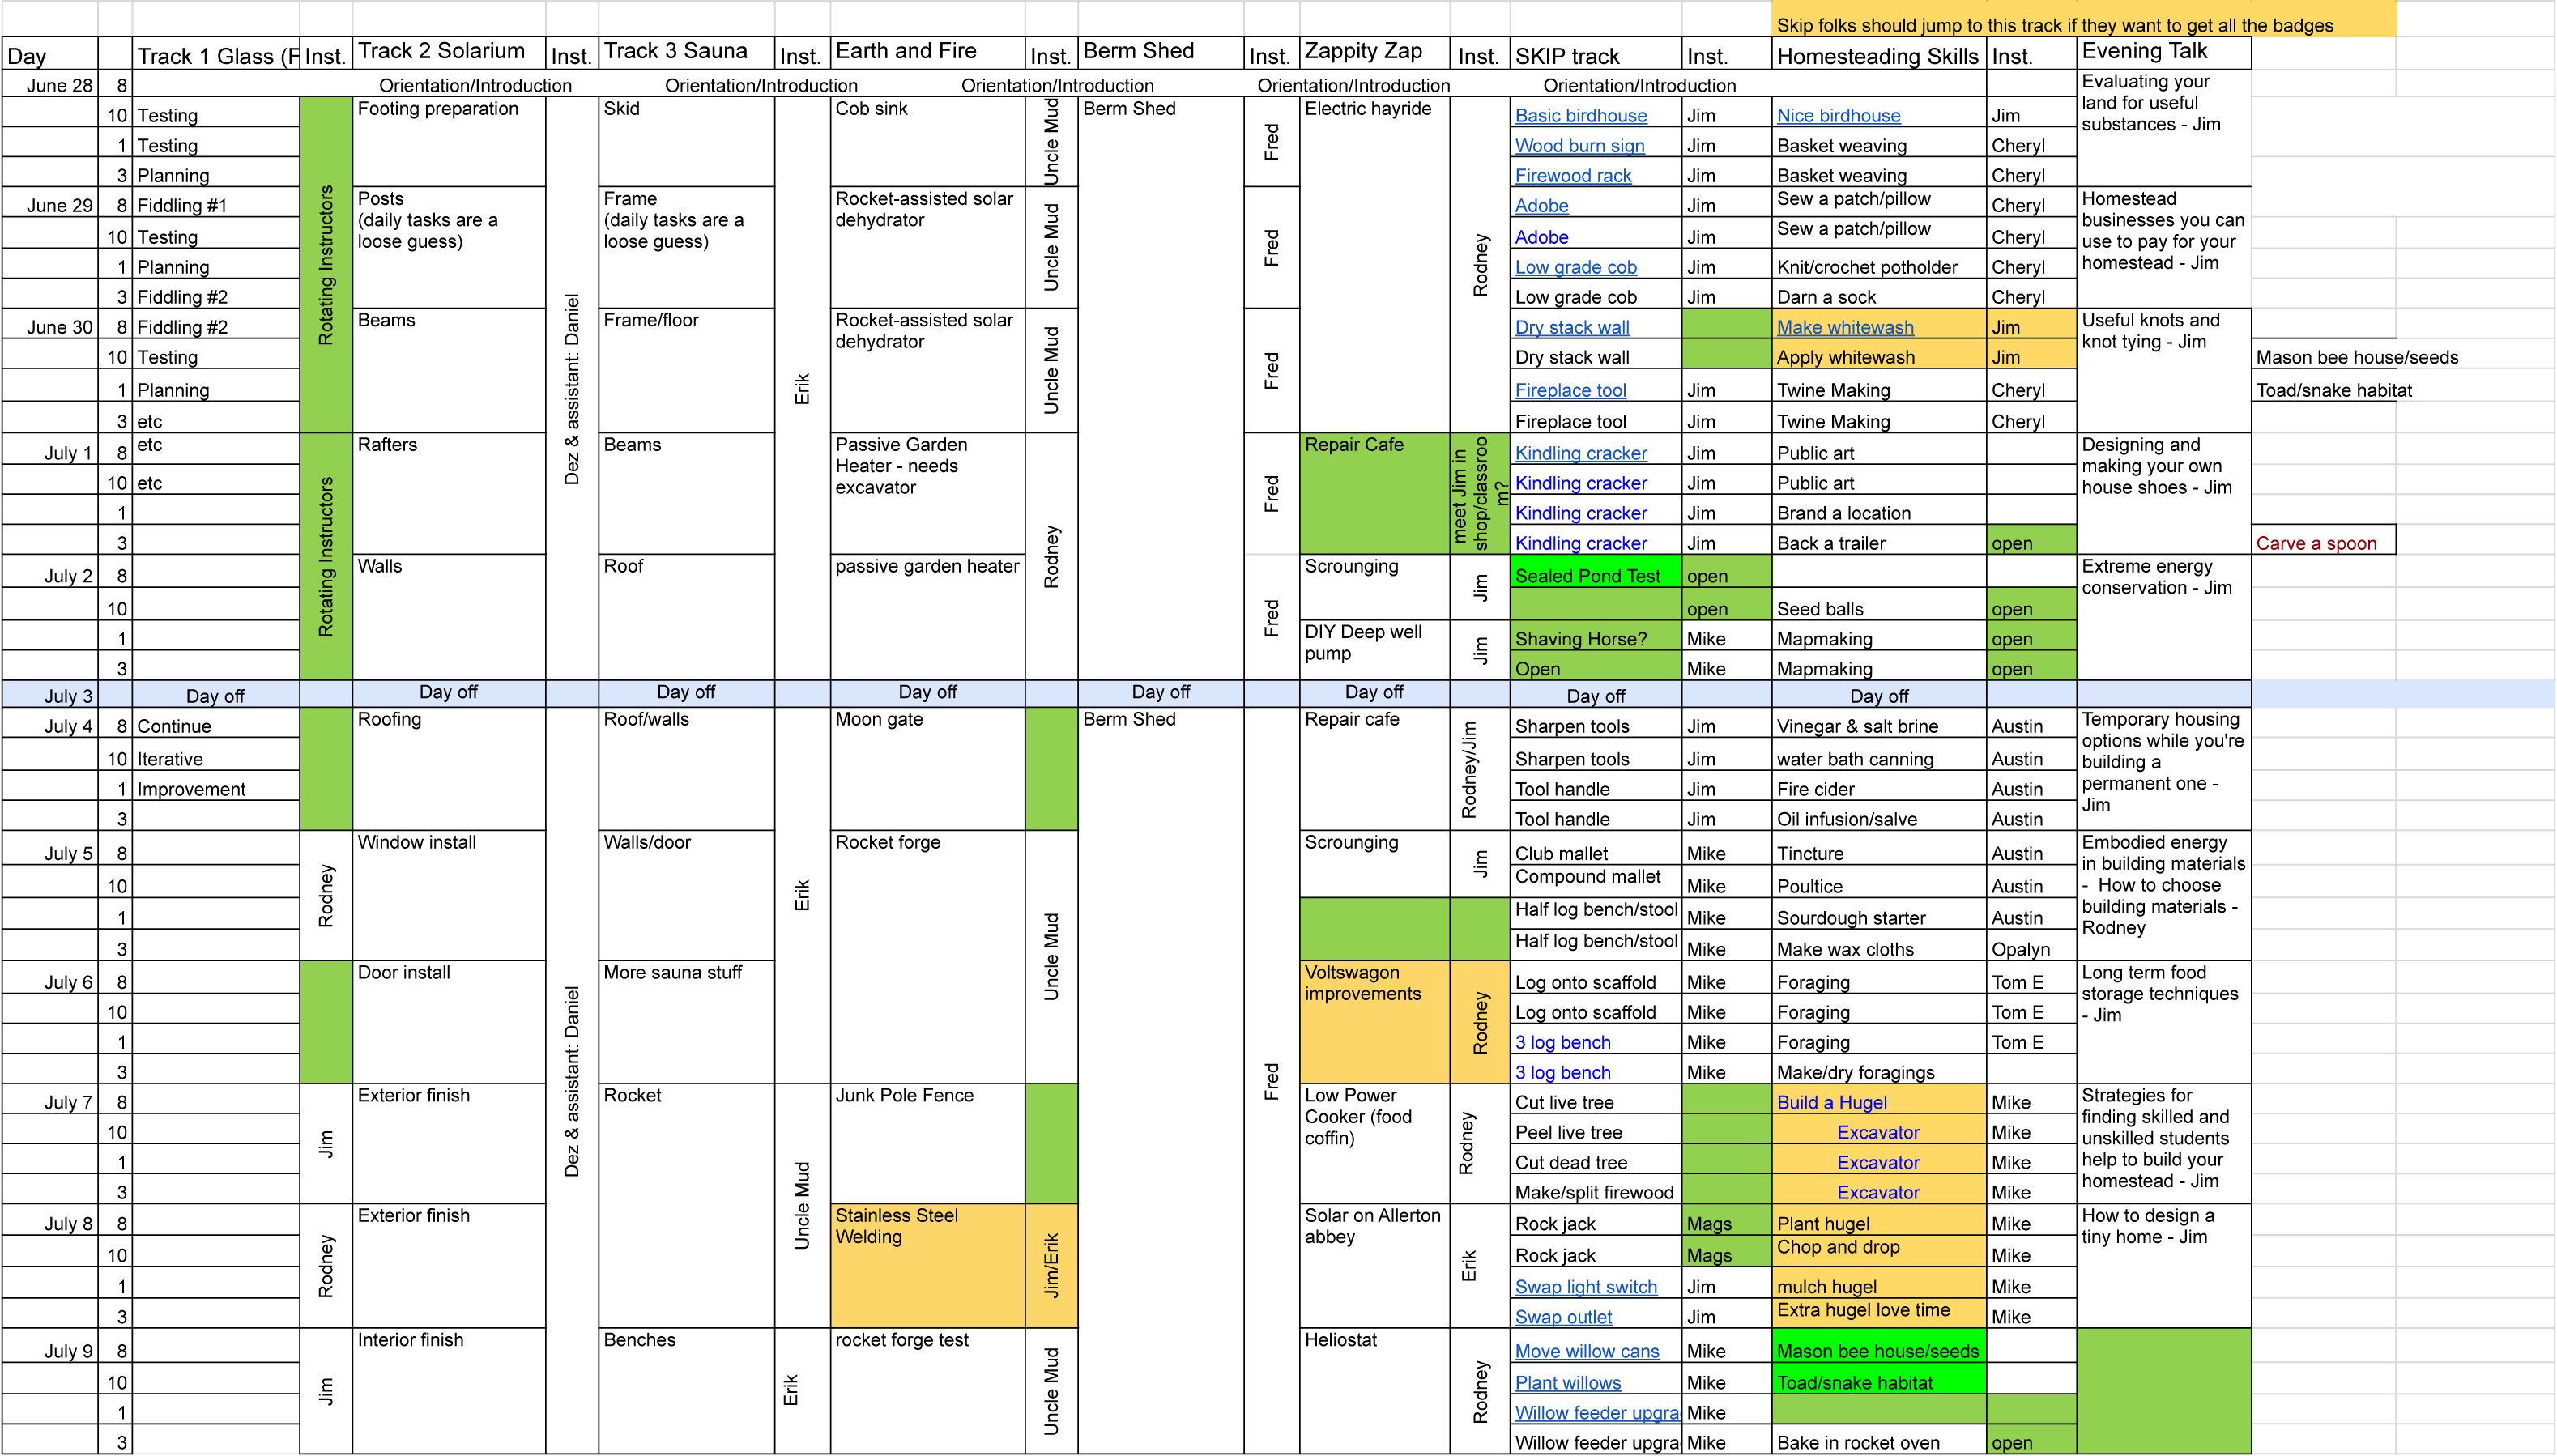Open the Firewood rack link

1572,175
